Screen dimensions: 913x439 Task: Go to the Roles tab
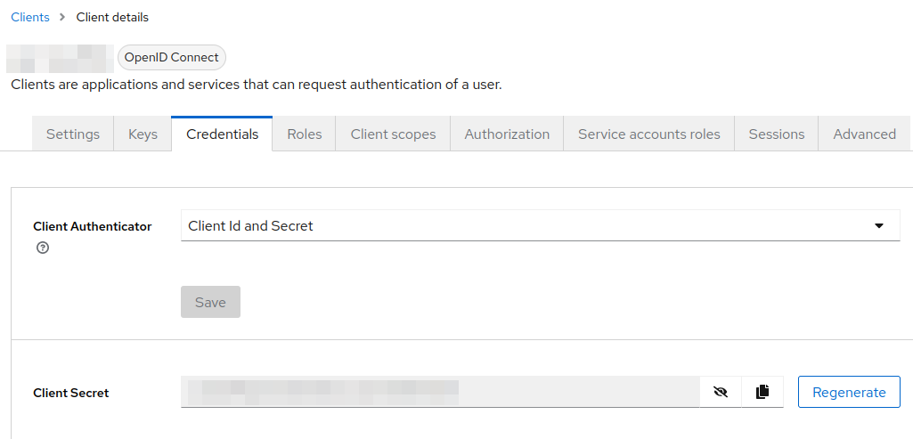click(x=304, y=134)
